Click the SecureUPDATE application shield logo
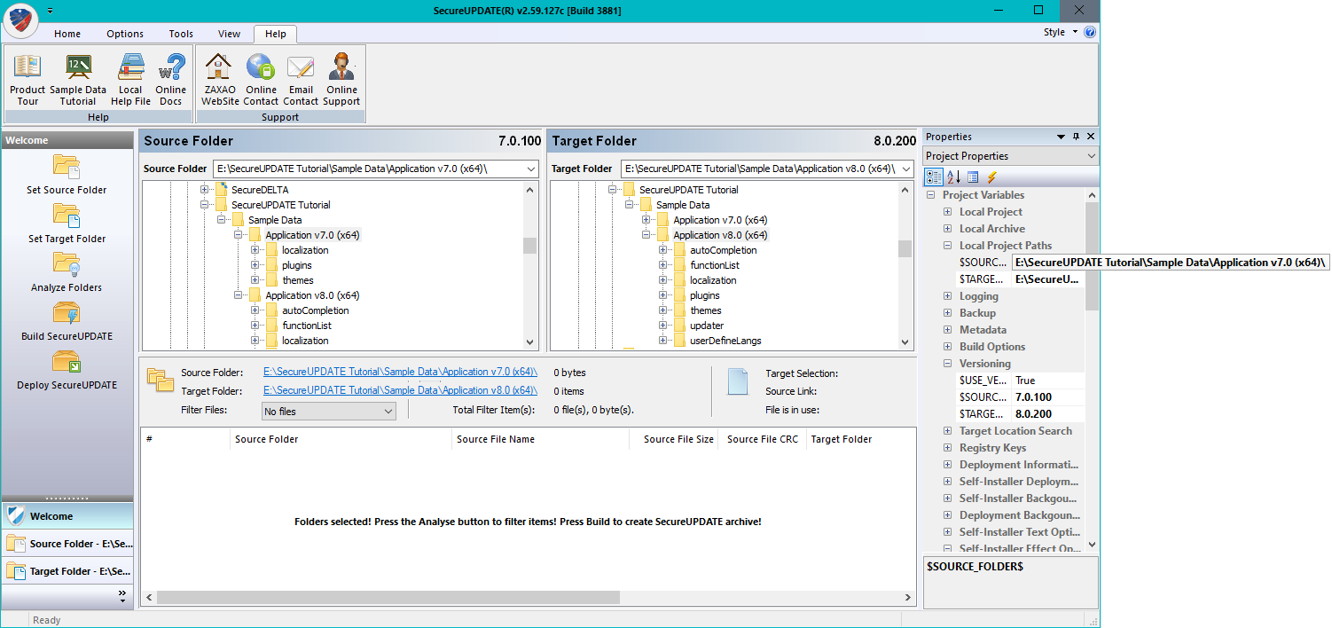The height and width of the screenshot is (628, 1332). [x=20, y=20]
